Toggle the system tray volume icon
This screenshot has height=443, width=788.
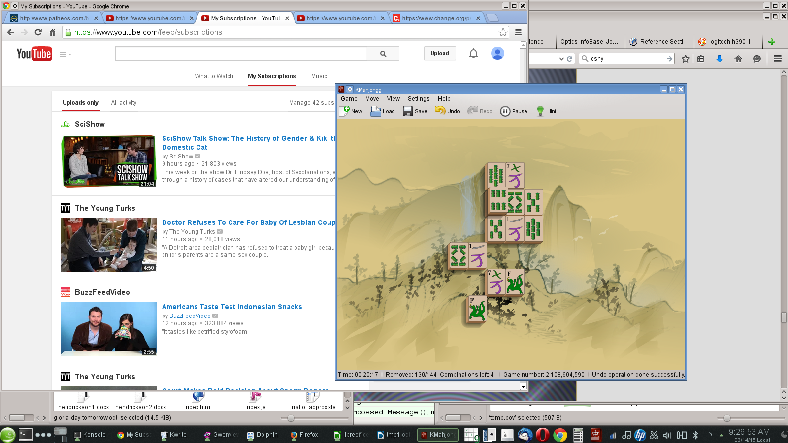pyautogui.click(x=667, y=435)
